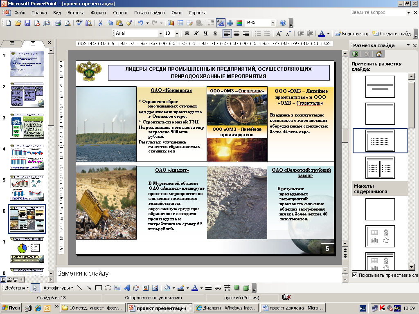The height and width of the screenshot is (314, 419).
Task: Apply fill color bucket on drawing toolbar
Action: coord(167,288)
